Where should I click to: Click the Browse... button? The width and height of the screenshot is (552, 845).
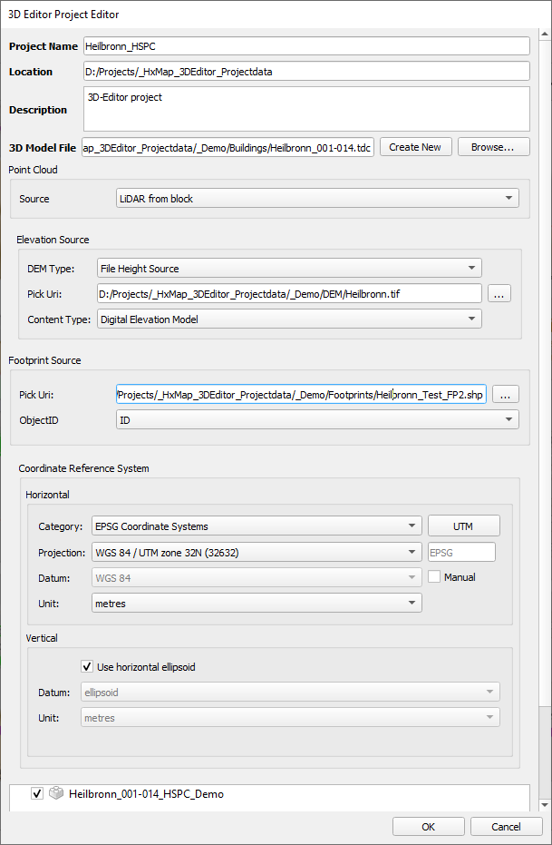click(493, 147)
